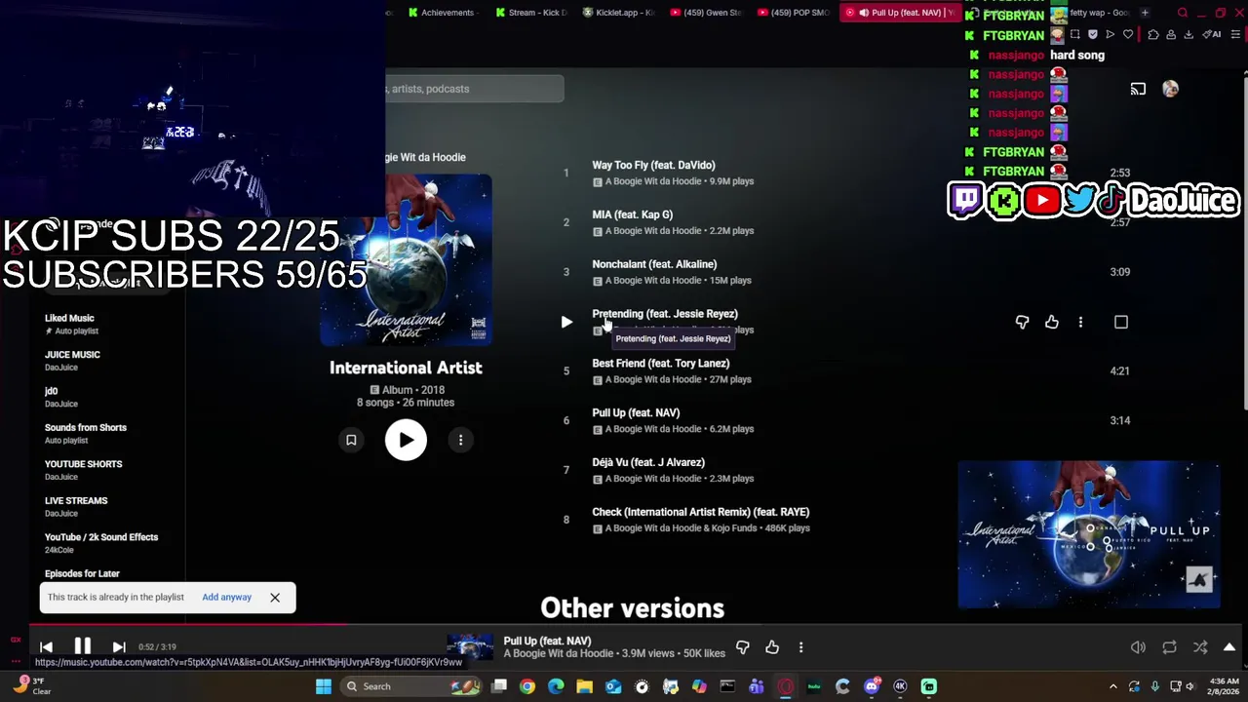1248x702 pixels.
Task: Open Best Friend (feat. Tory Lanez)
Action: click(660, 364)
